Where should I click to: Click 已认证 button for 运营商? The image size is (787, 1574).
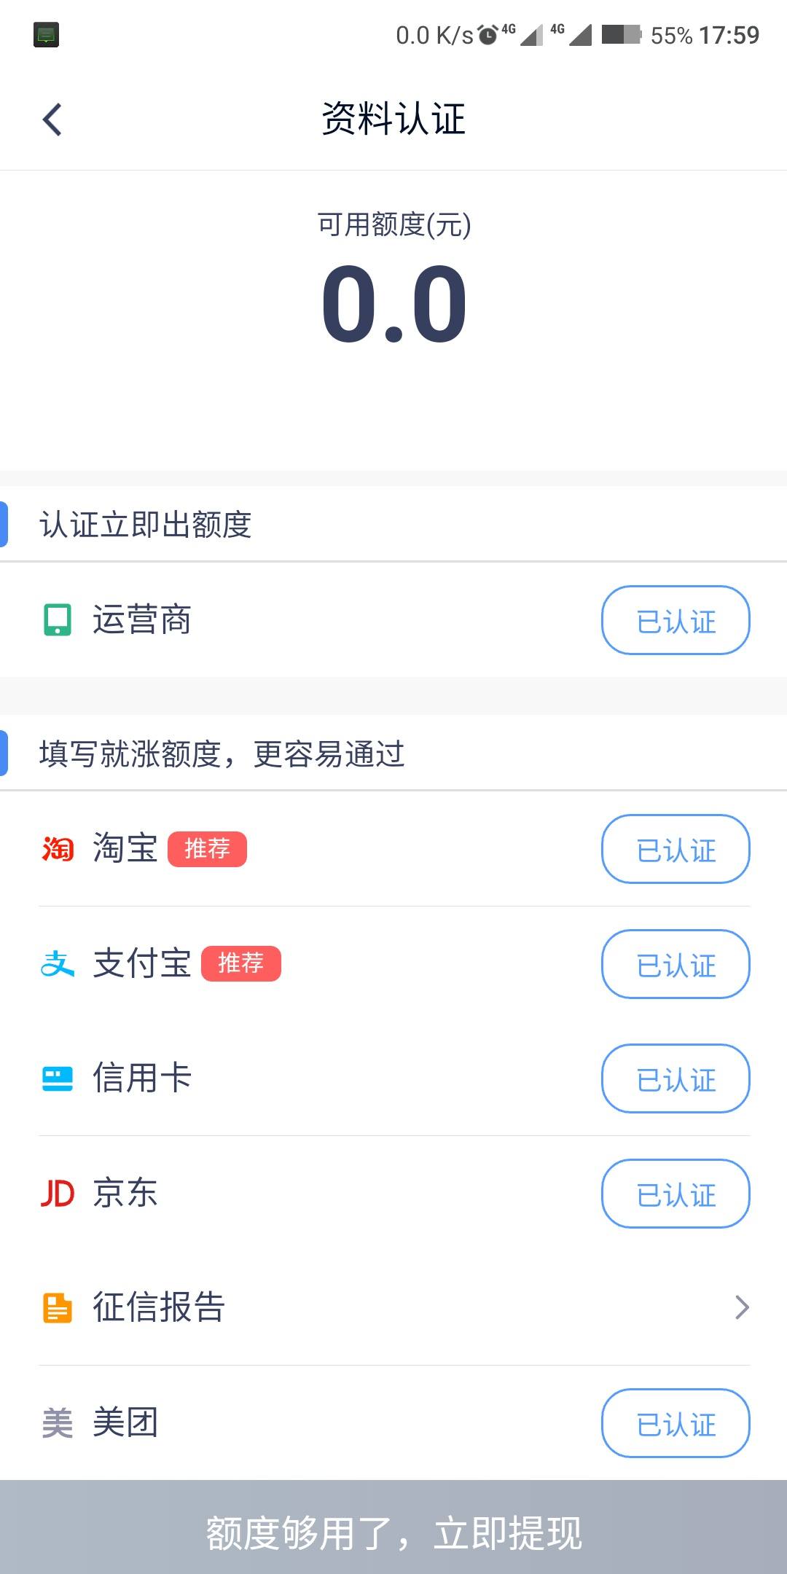point(676,620)
